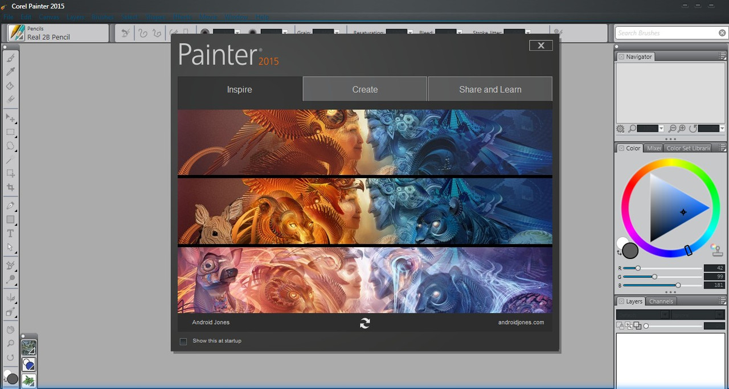
Task: Select the Paint Bucket tool
Action: click(x=10, y=86)
